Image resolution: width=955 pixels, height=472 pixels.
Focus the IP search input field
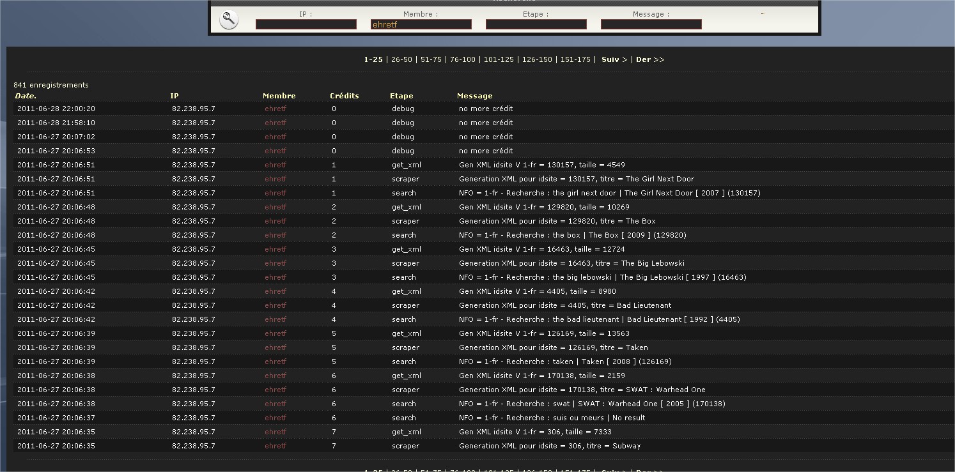[x=306, y=24]
